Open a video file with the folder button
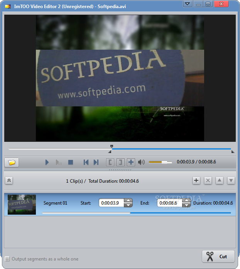This screenshot has height=269, width=240. point(12,162)
